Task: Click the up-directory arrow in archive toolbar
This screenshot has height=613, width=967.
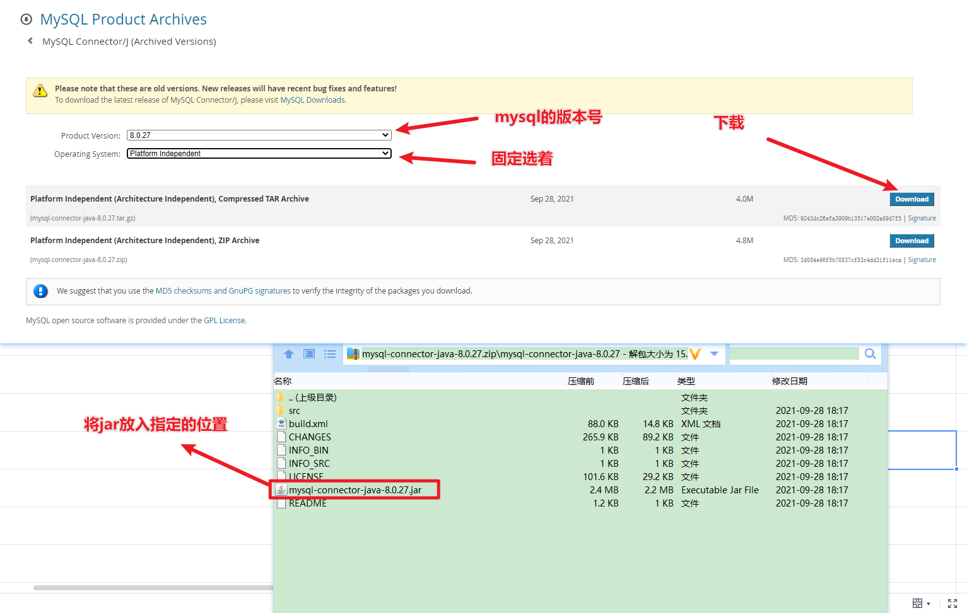Action: point(289,354)
